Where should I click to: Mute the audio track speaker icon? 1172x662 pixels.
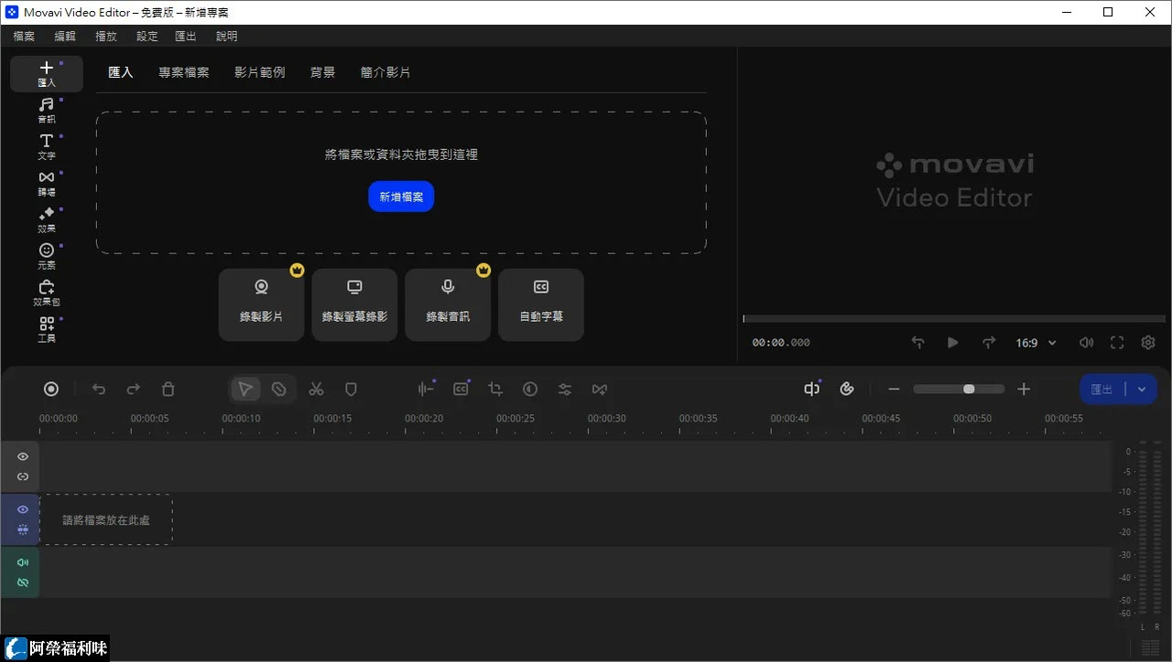pyautogui.click(x=23, y=562)
